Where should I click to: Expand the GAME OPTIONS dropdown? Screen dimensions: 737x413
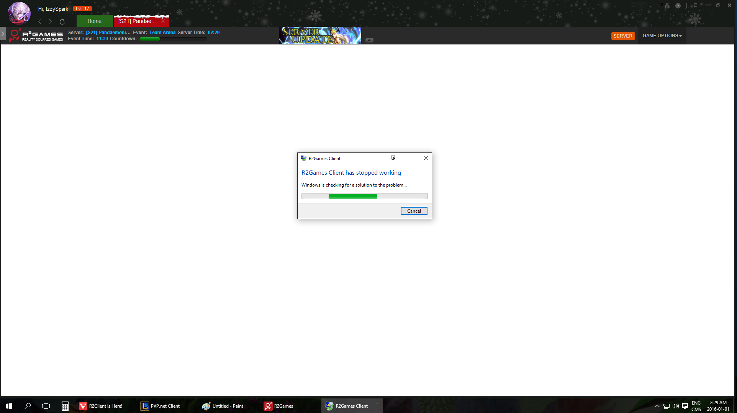pyautogui.click(x=662, y=36)
